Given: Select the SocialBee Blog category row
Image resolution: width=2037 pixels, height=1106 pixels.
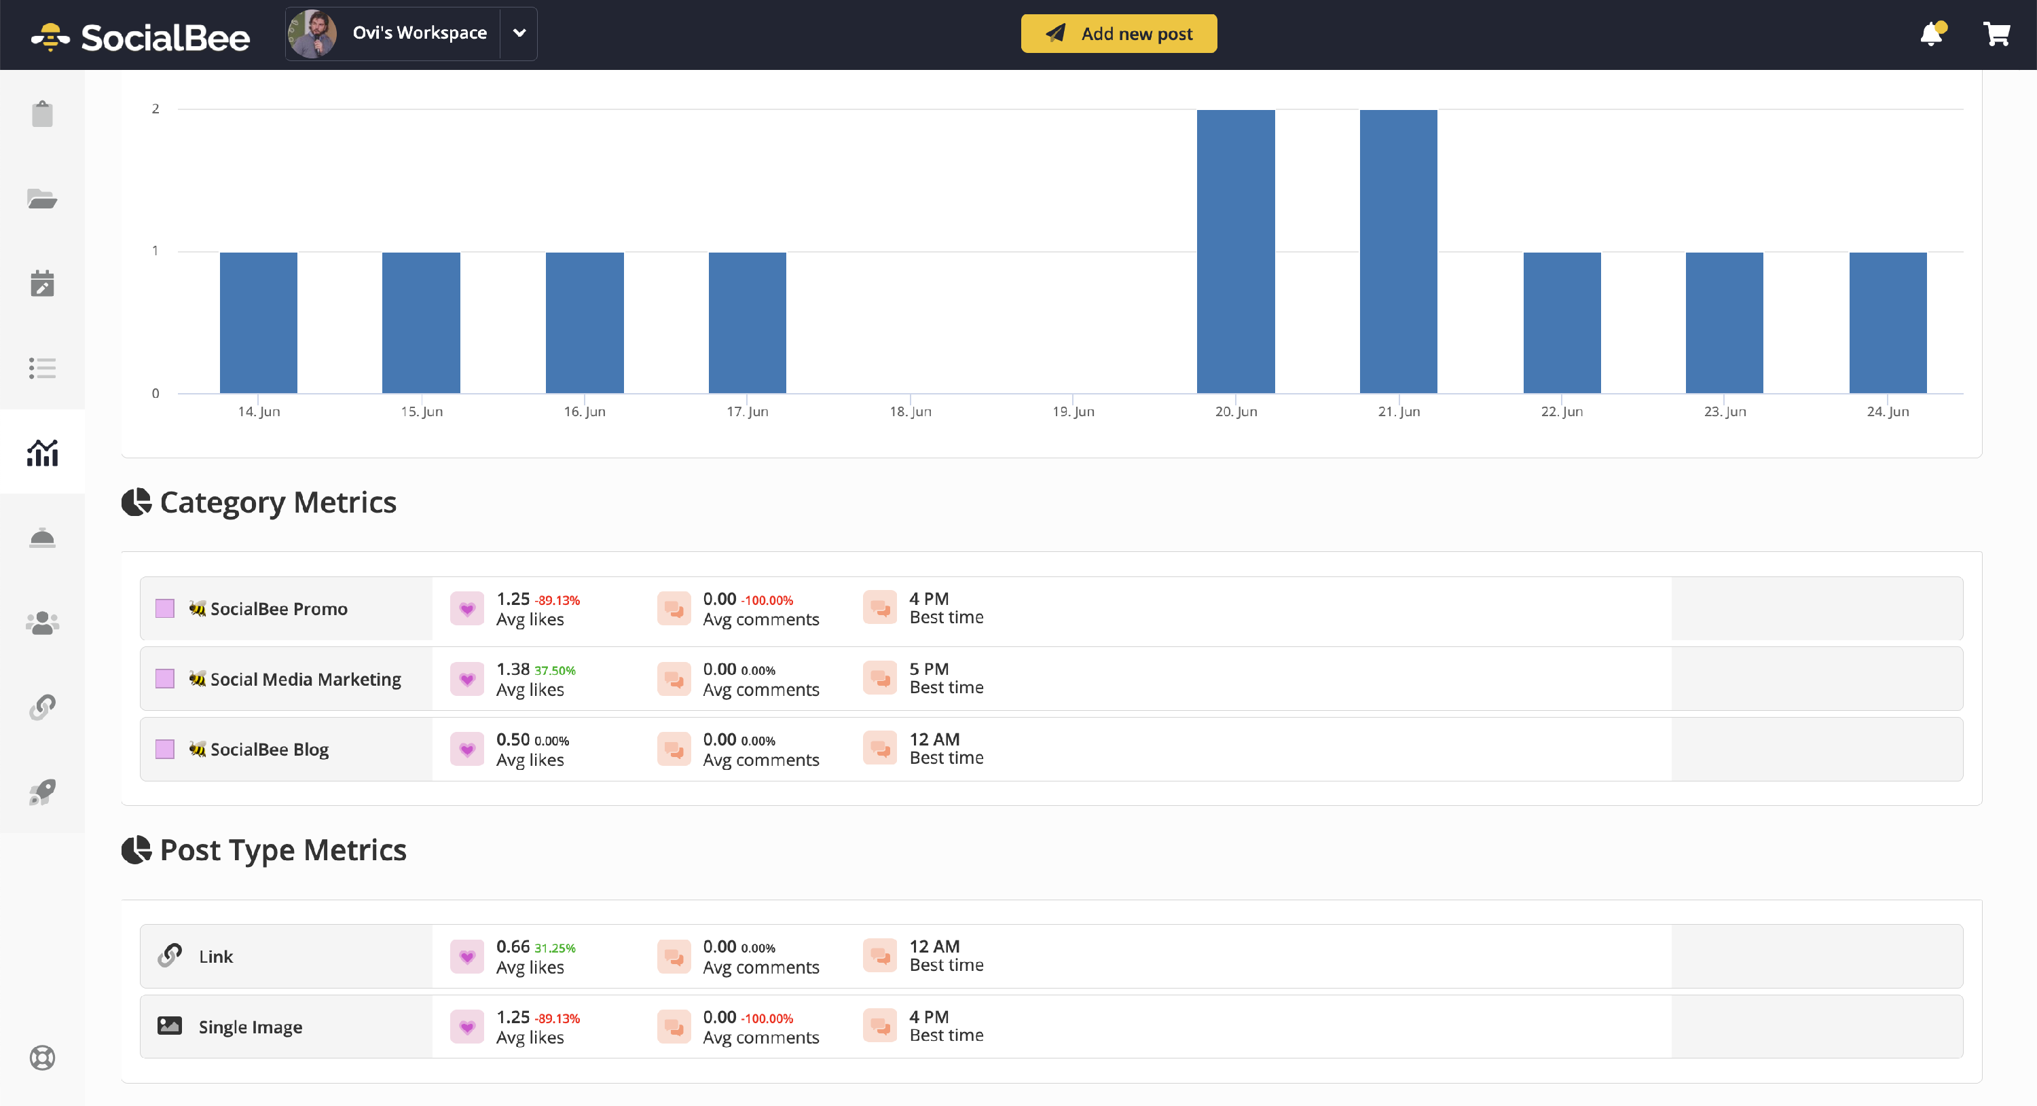Looking at the screenshot, I should tap(1051, 749).
